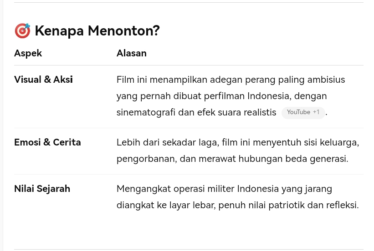Screen dimensions: 374x251
Task: Click the line starting Lebih dari sekadar
Action: (238, 143)
